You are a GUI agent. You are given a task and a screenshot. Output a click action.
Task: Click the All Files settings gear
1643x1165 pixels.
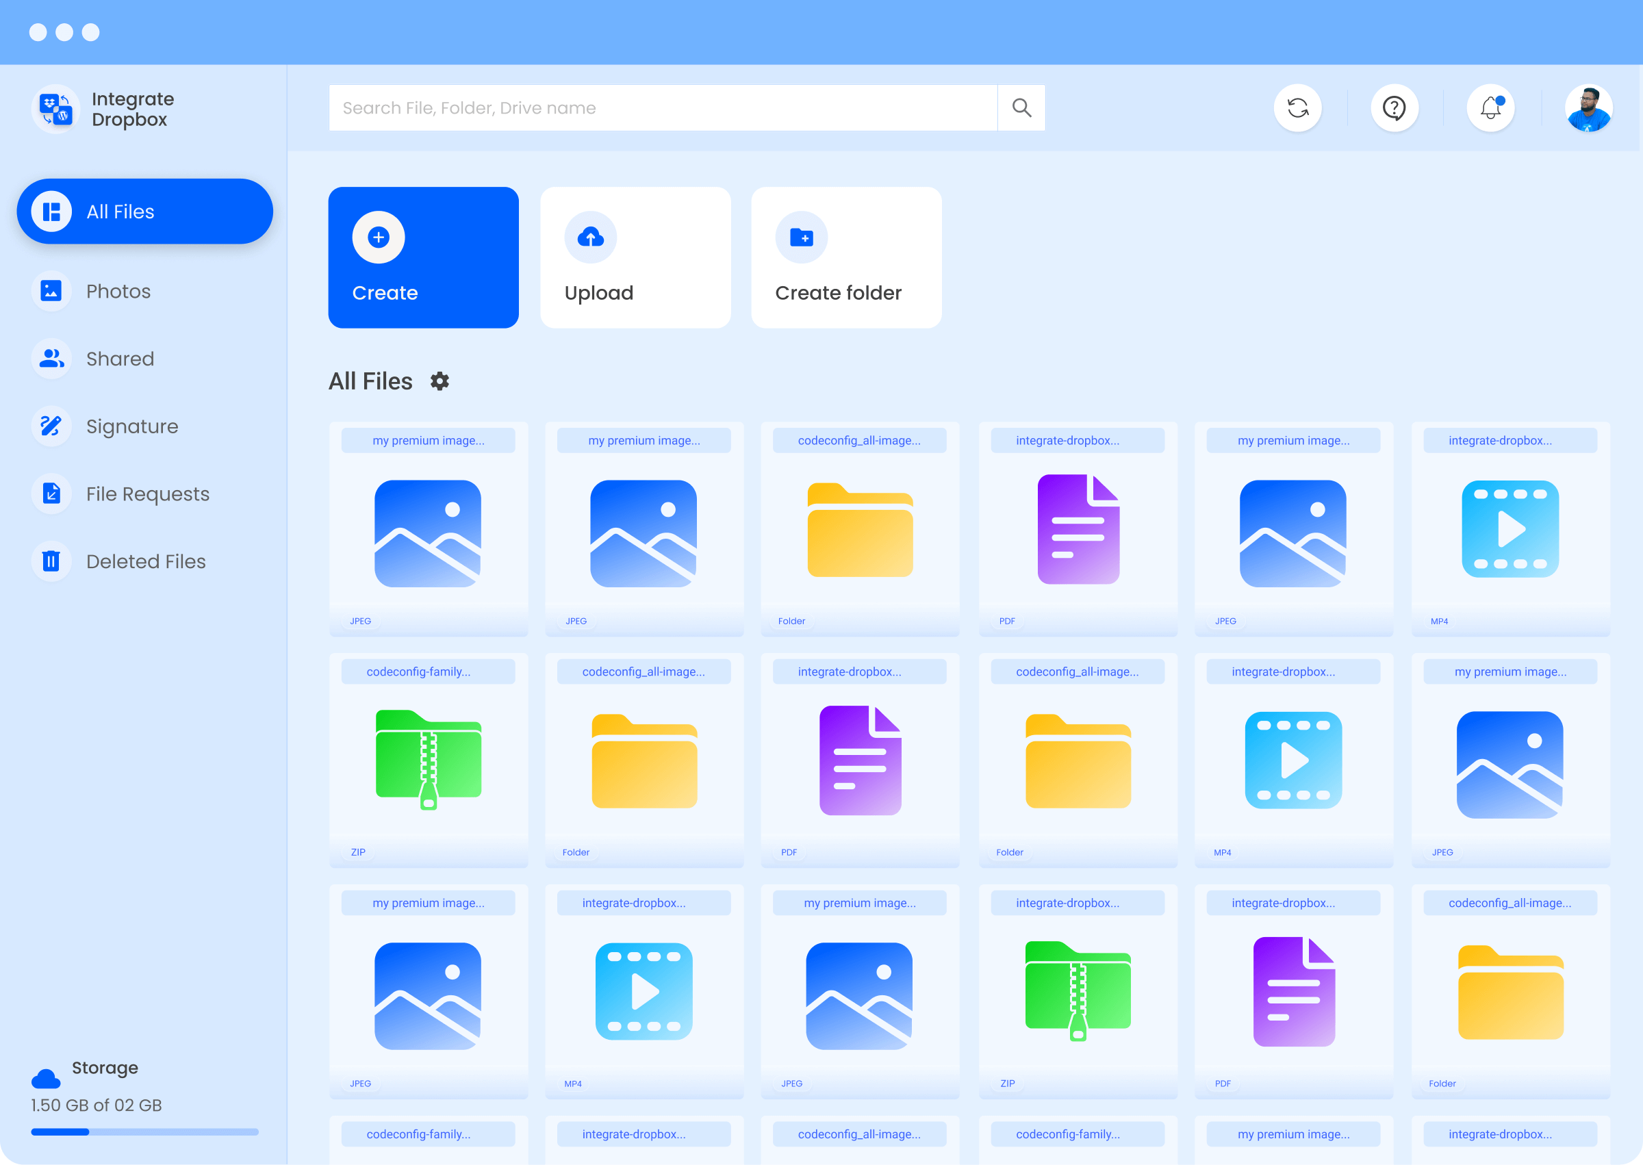click(x=440, y=381)
